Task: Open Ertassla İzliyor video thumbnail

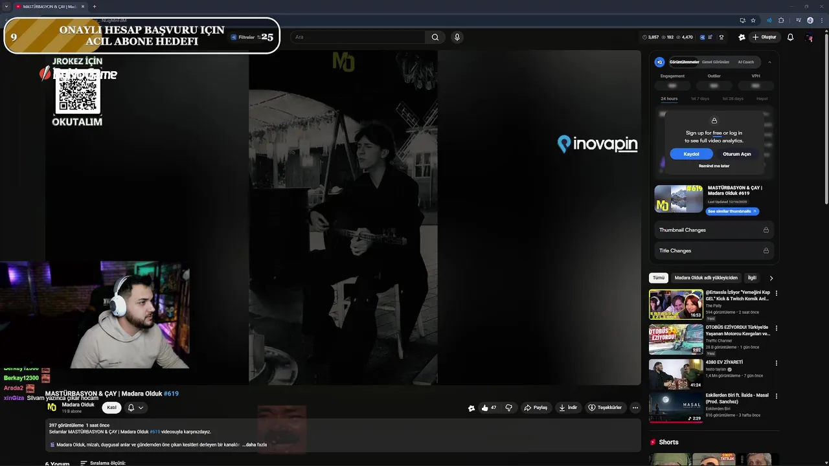Action: [676, 304]
